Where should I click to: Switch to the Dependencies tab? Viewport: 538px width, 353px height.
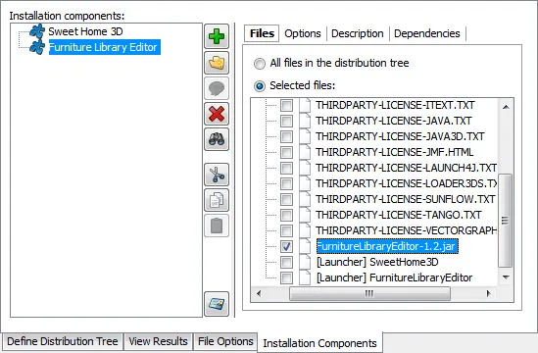[x=427, y=33]
